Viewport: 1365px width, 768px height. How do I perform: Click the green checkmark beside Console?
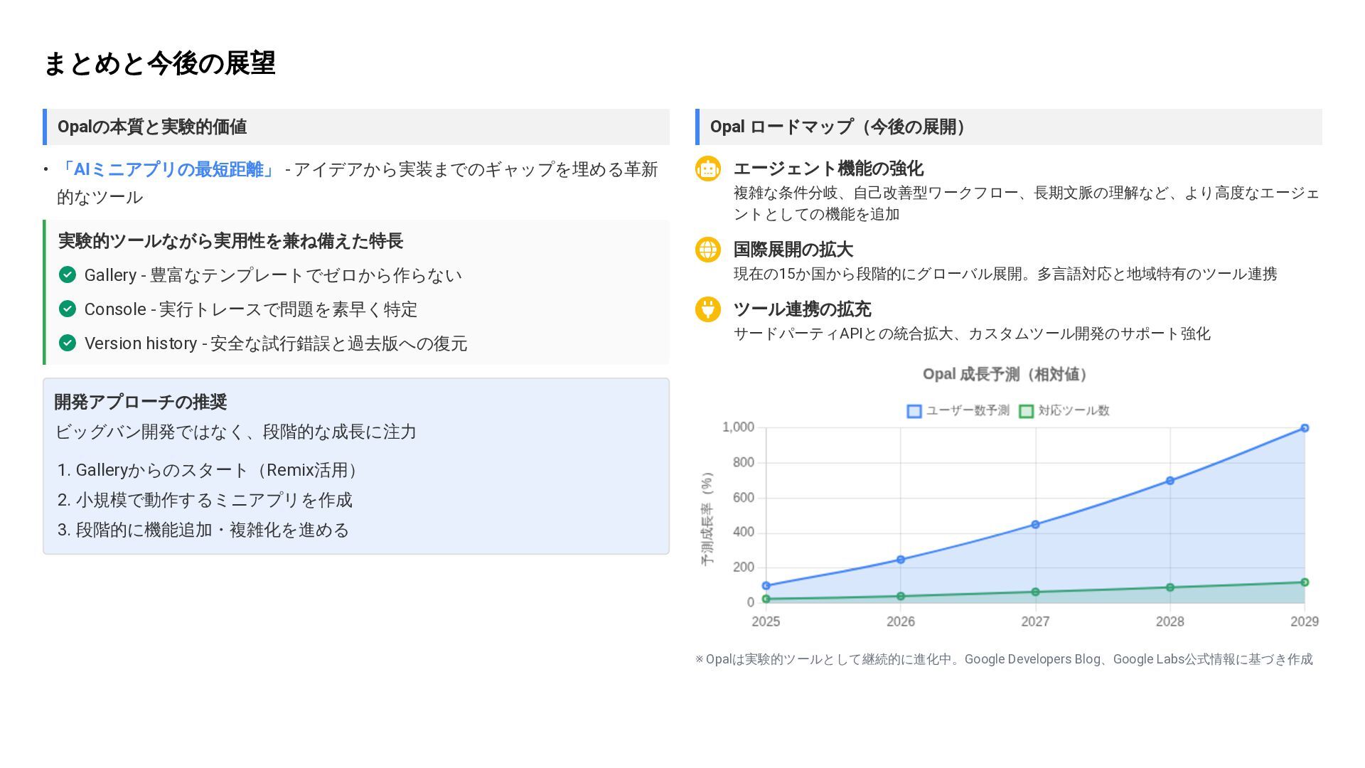pyautogui.click(x=68, y=309)
